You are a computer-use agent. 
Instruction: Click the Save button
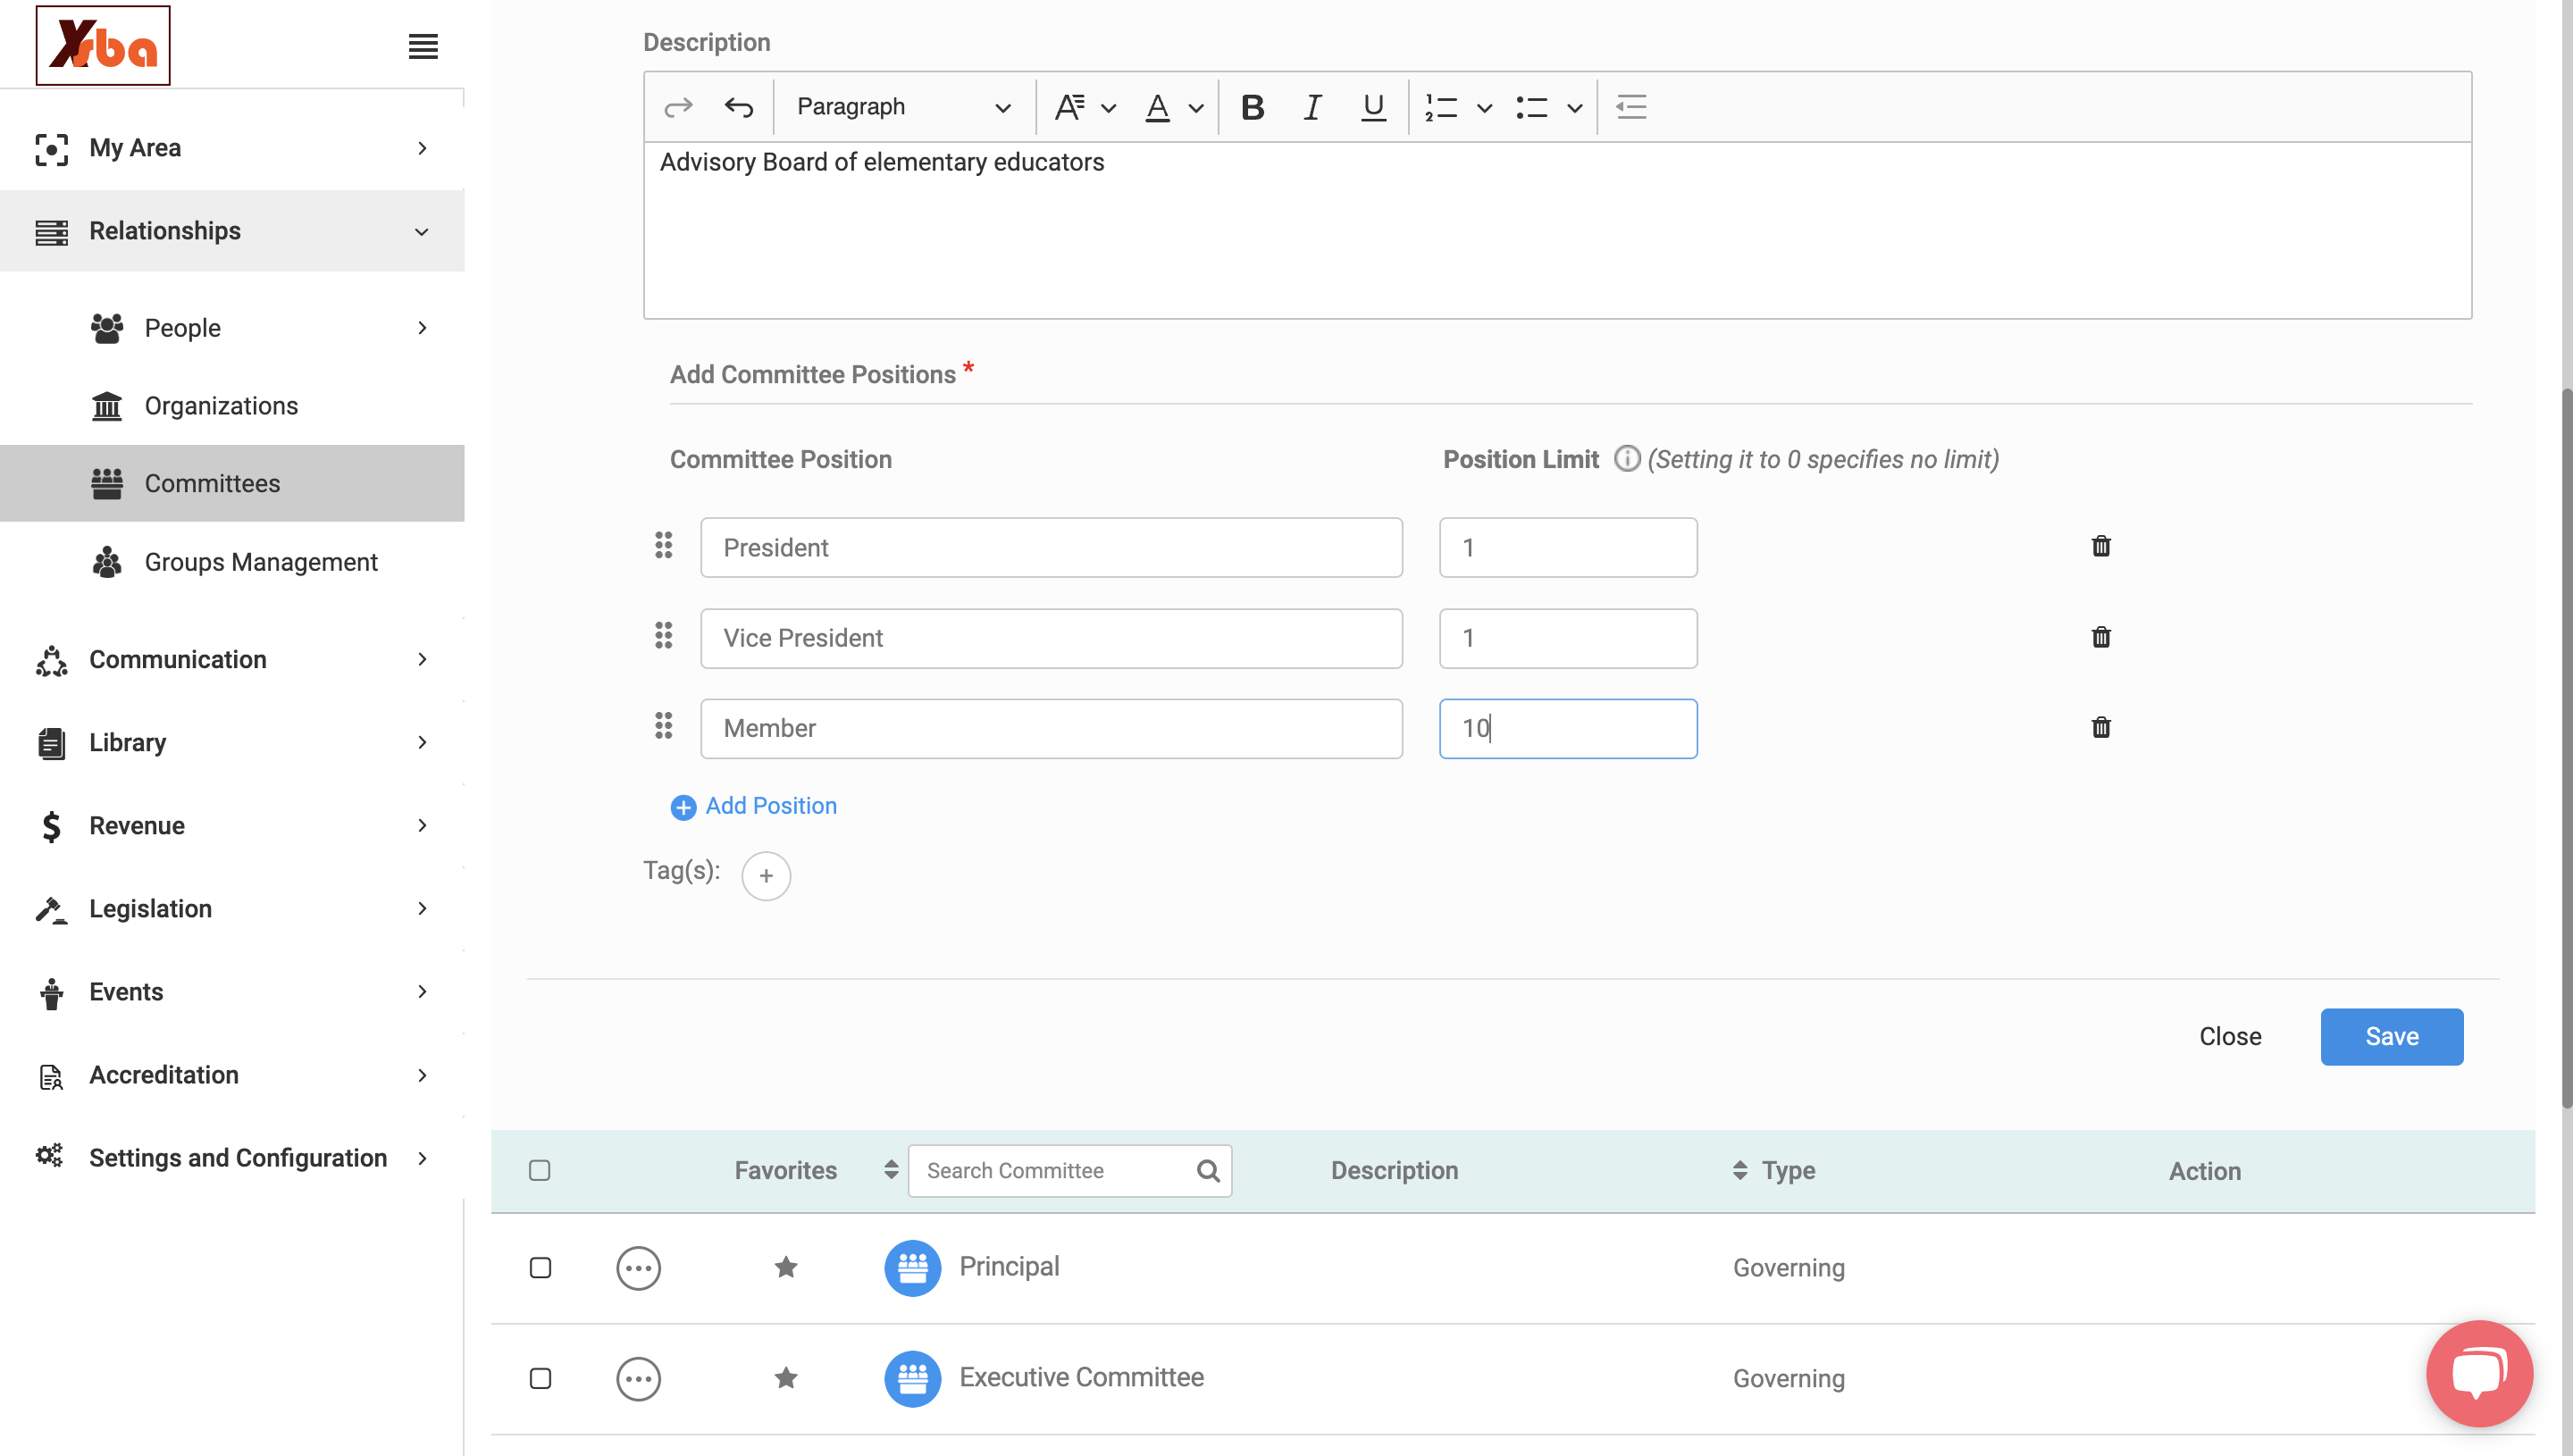pos(2391,1036)
